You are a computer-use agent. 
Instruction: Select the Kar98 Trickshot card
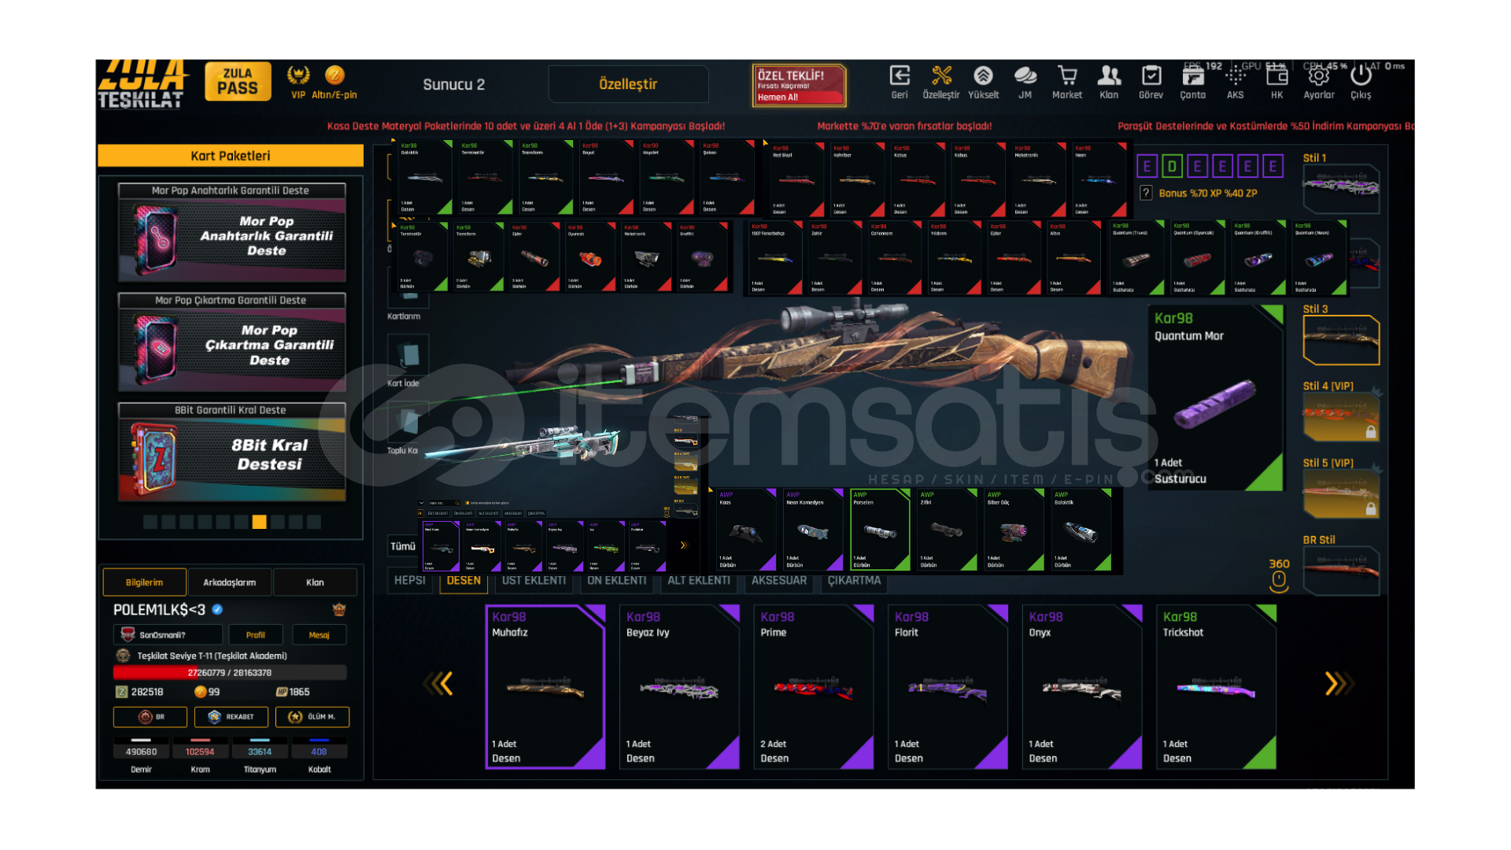coord(1217,687)
